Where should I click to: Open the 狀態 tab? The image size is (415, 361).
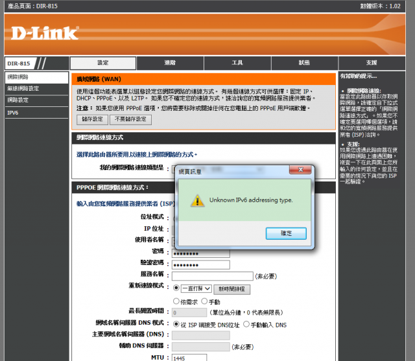[x=304, y=63]
